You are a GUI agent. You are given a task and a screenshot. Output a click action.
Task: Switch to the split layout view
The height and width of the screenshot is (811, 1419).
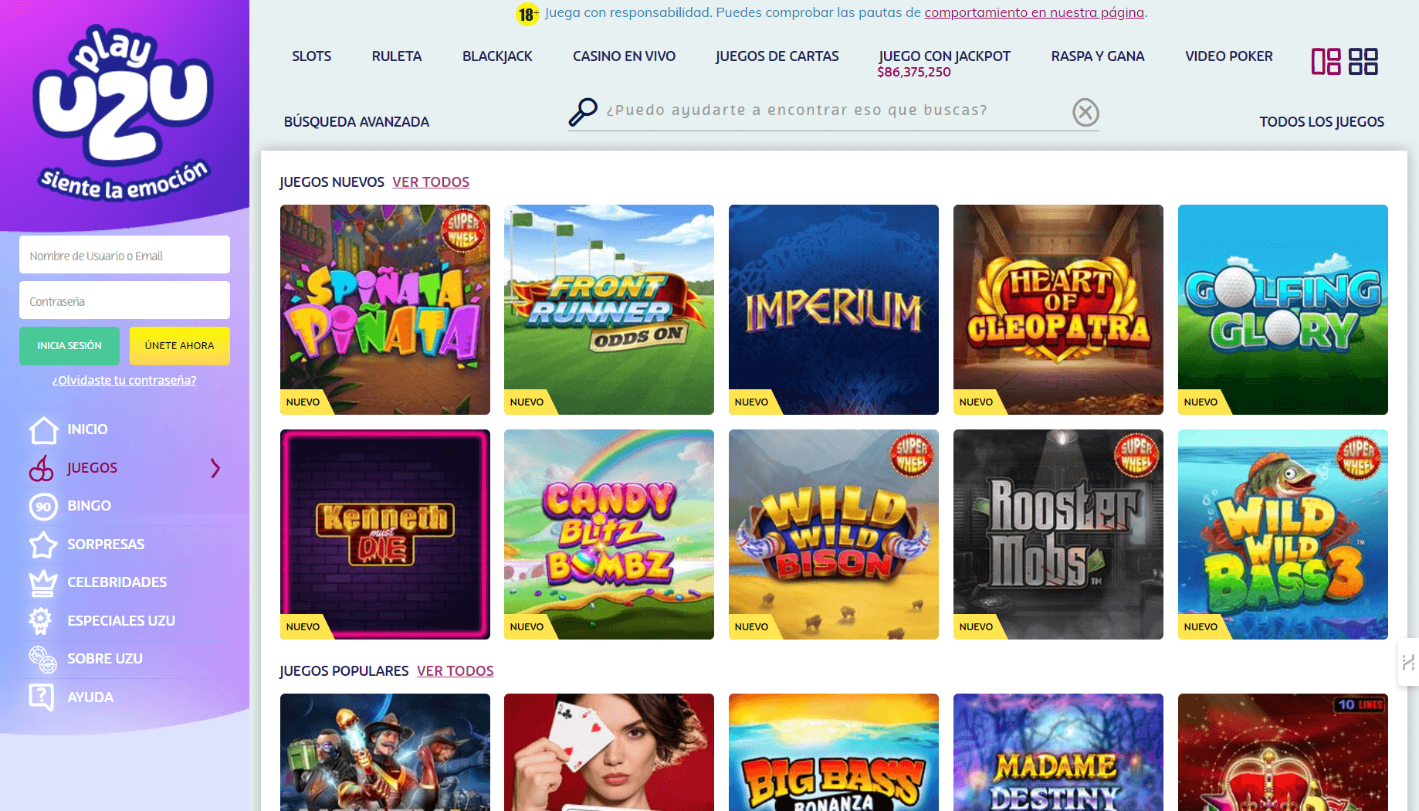[1326, 62]
